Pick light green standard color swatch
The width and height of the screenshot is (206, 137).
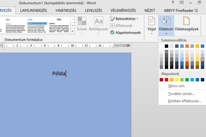[182, 80]
